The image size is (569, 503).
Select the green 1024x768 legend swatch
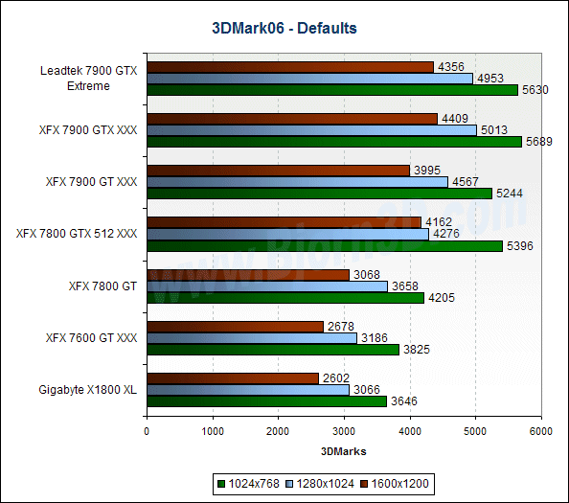click(221, 484)
